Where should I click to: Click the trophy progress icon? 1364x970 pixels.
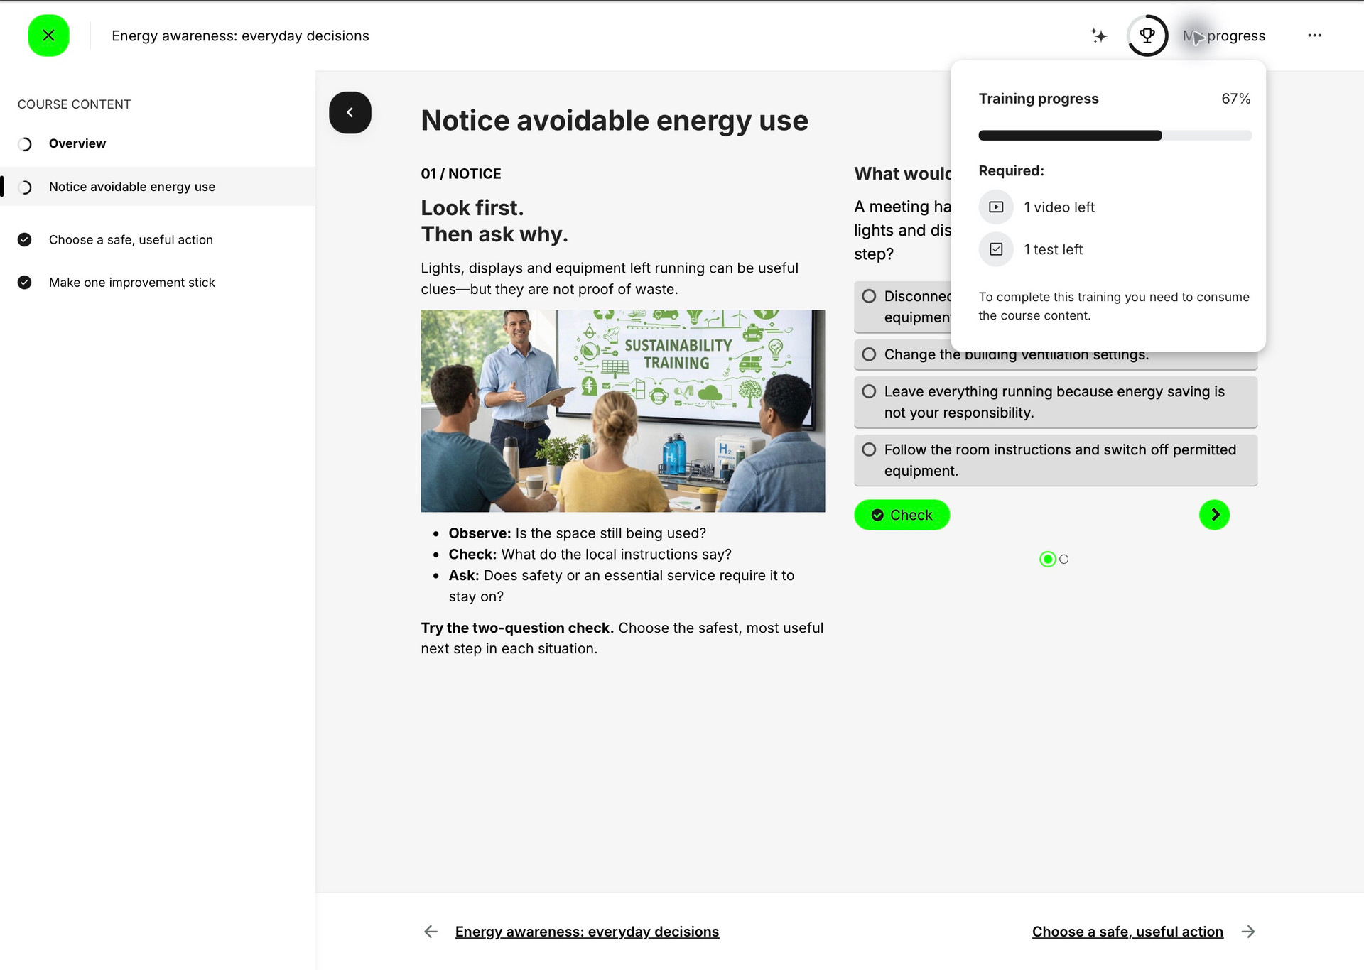point(1147,36)
